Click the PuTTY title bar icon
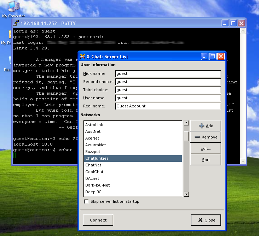The image size is (259, 236). (x=16, y=23)
